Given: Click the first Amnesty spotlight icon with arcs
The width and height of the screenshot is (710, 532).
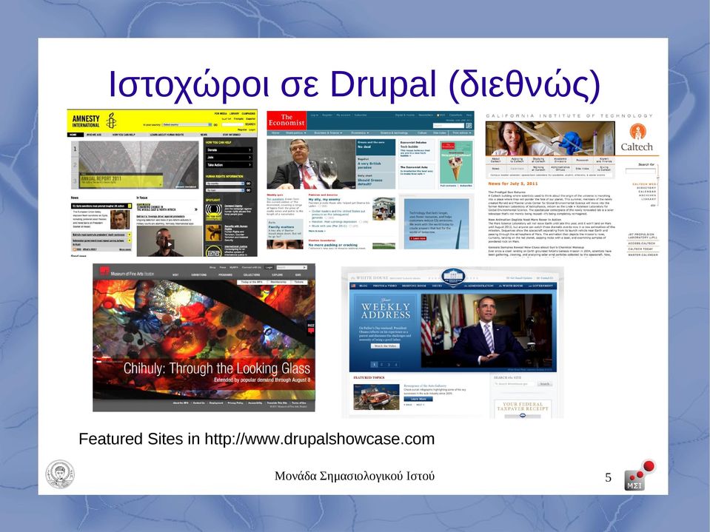Looking at the screenshot, I should click(214, 212).
